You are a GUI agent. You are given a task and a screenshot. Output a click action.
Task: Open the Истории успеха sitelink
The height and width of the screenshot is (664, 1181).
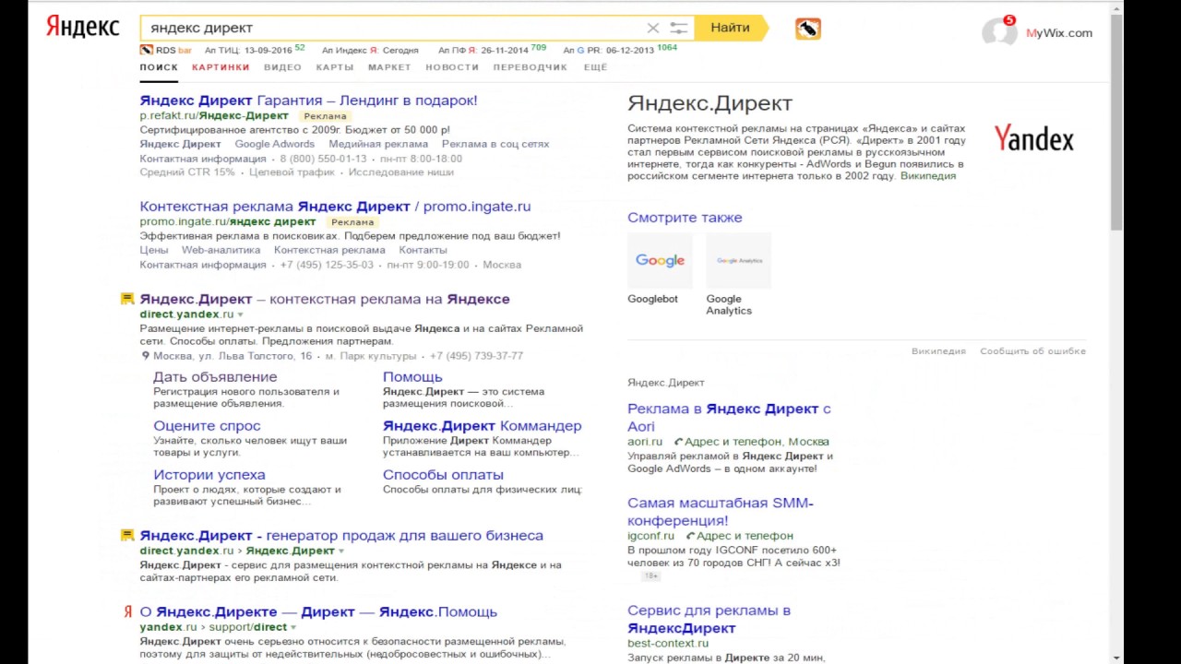[x=209, y=474]
